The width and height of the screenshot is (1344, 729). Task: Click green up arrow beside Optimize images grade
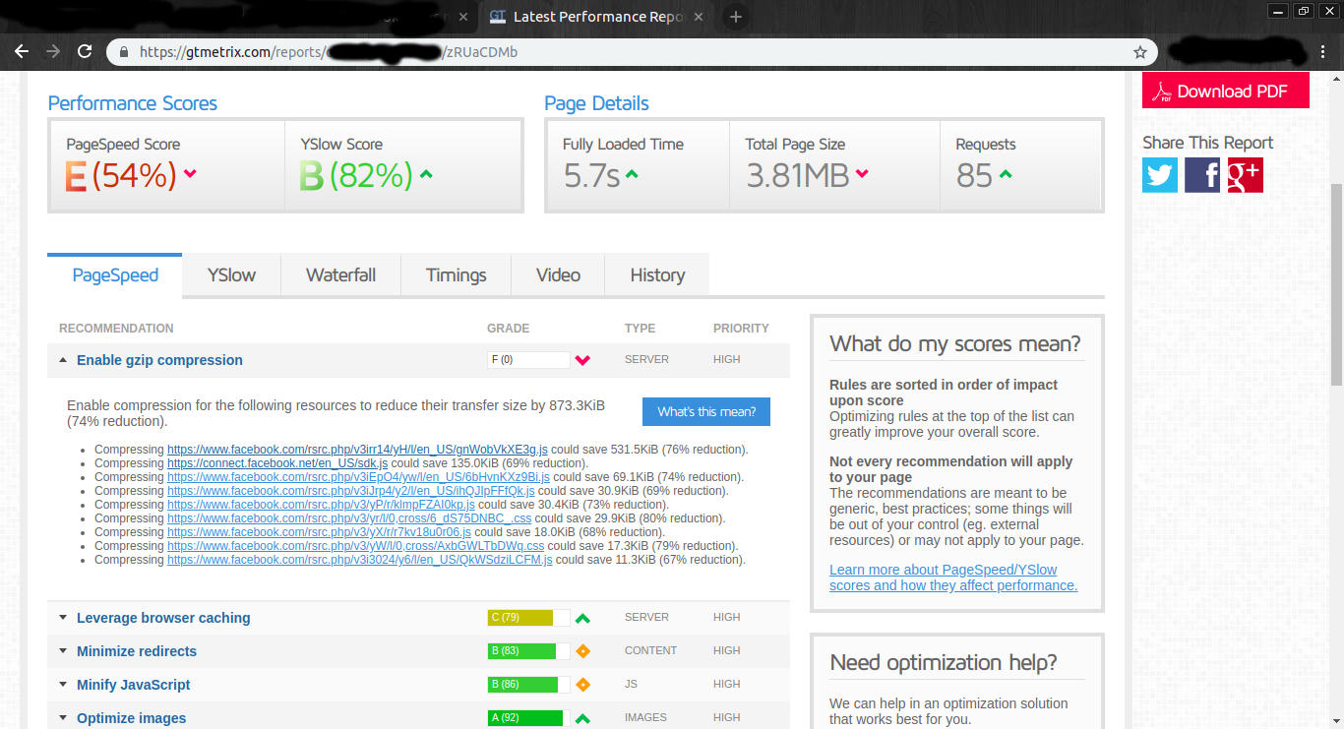point(582,719)
